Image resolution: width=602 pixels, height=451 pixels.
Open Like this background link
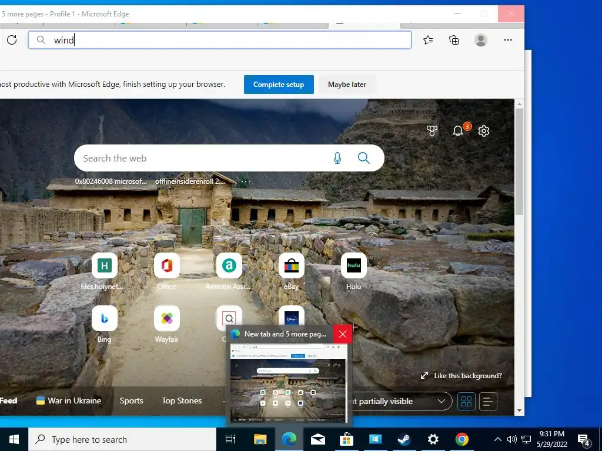[x=461, y=376]
